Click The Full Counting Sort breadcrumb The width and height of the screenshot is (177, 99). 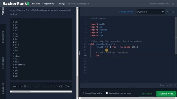(x=79, y=4)
